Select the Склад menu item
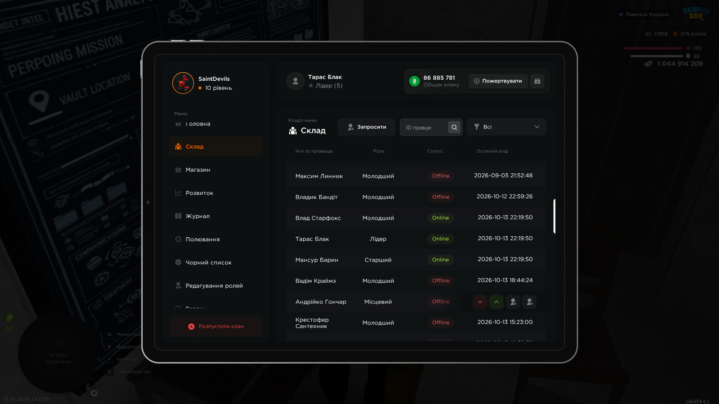Screen dimensions: 719x404 [x=216, y=146]
